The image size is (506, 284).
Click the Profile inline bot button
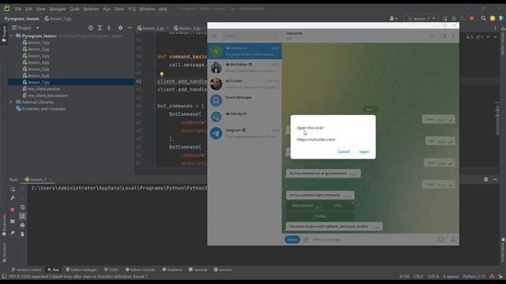point(319,216)
